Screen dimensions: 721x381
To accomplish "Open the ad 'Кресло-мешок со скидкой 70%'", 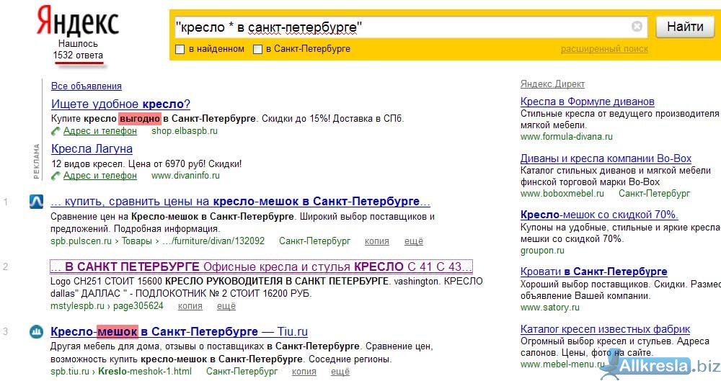I will (599, 215).
